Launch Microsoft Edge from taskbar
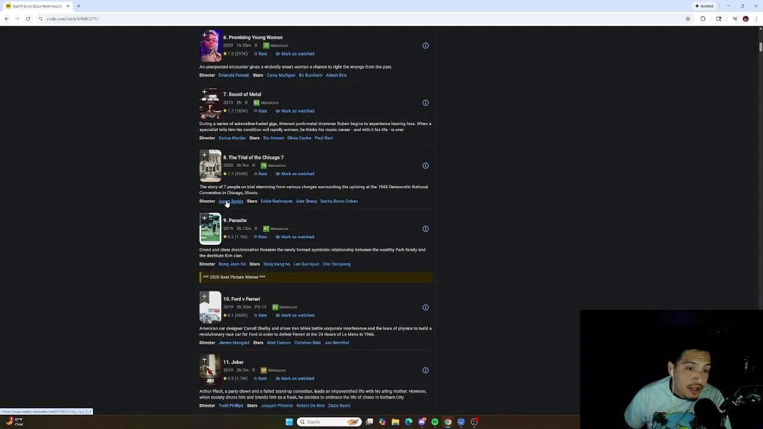Screen dimensions: 763x429 pyautogui.click(x=408, y=422)
